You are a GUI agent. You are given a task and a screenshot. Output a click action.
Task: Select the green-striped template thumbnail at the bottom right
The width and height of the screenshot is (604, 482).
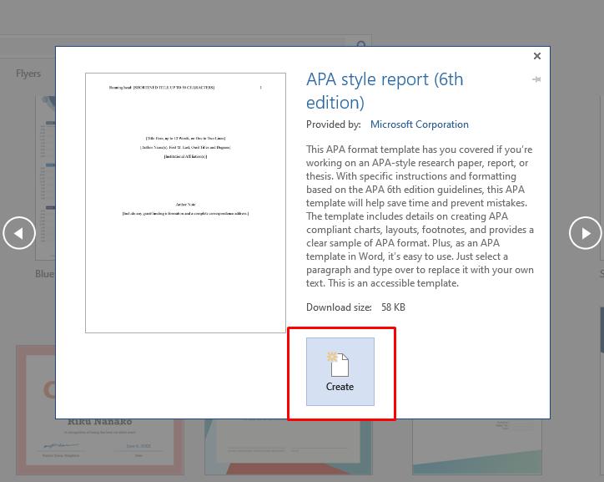[477, 447]
